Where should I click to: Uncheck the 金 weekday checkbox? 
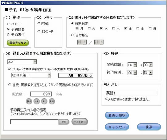pyautogui.click(x=126, y=28)
